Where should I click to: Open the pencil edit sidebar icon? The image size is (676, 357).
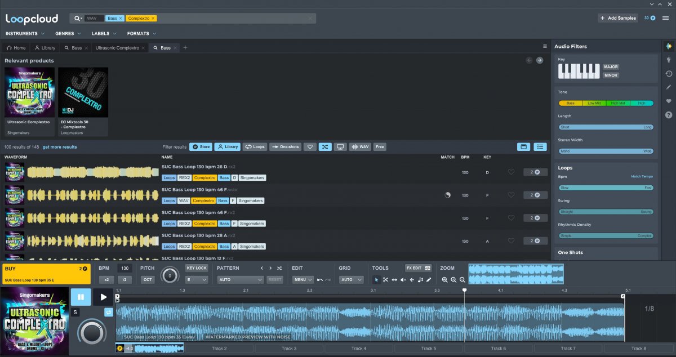[x=669, y=87]
